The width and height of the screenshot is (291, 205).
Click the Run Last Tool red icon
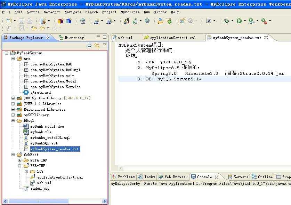click(x=264, y=21)
